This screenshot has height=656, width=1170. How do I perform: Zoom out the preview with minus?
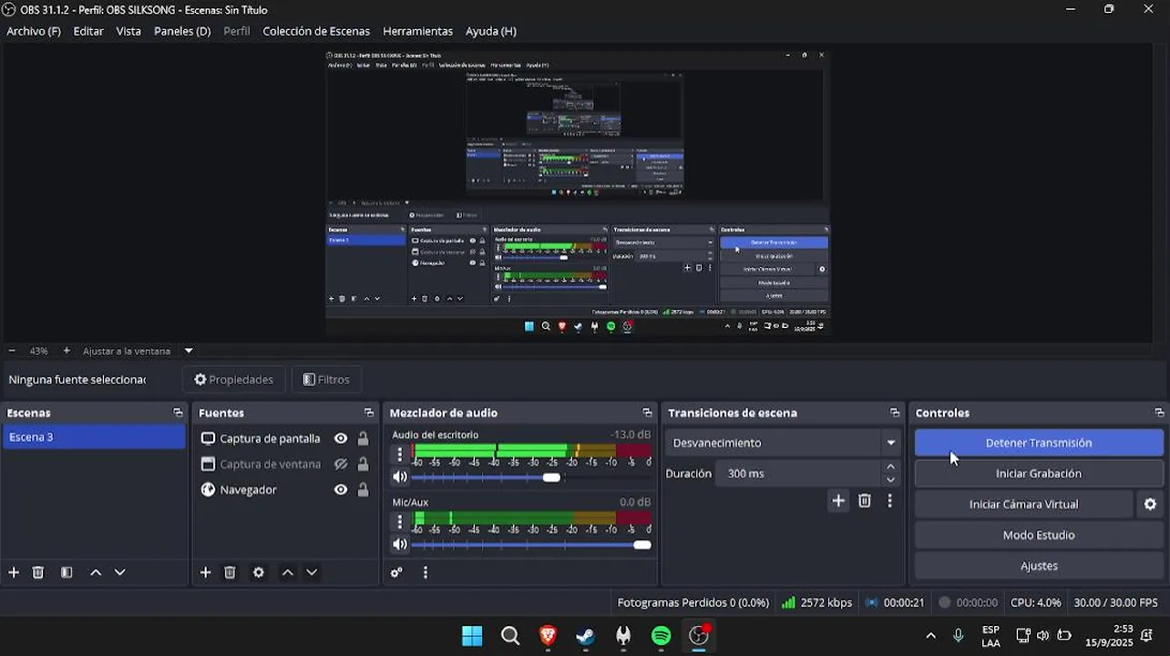(12, 351)
